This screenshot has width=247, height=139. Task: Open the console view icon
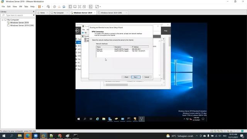pos(91,7)
